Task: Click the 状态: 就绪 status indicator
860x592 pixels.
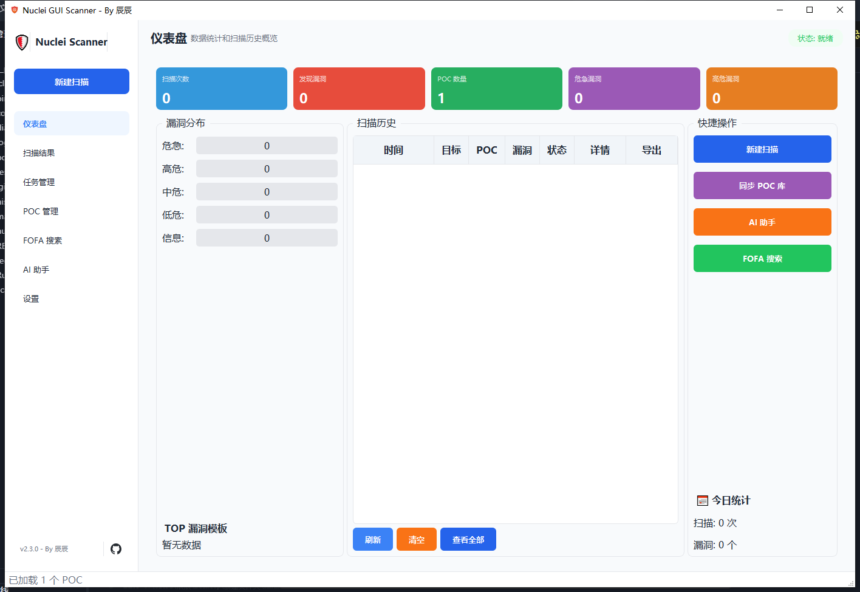Action: 814,38
